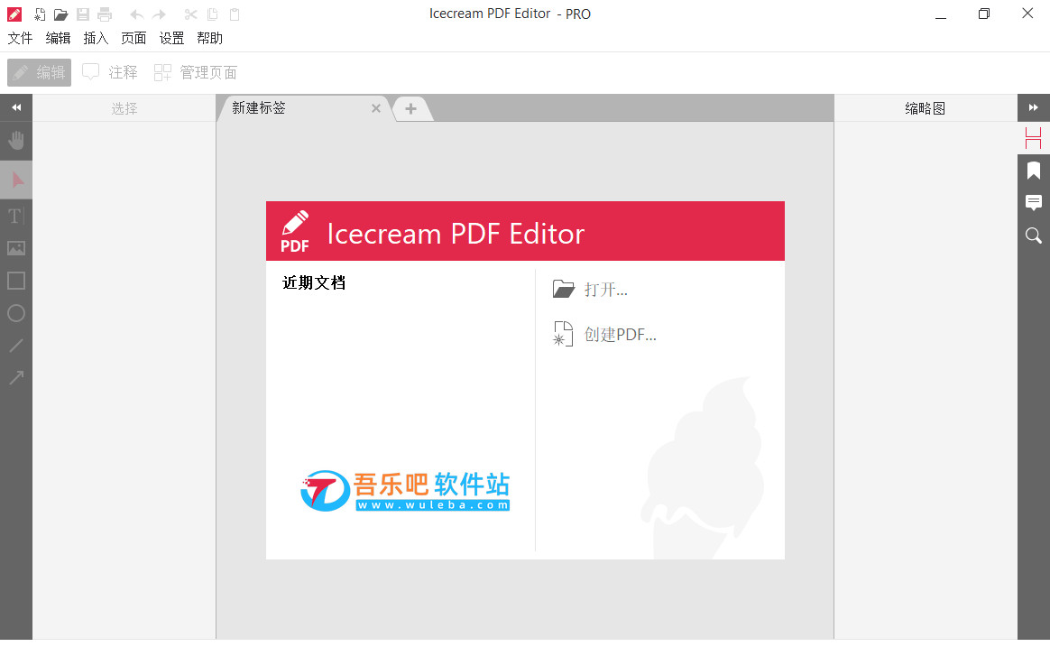Select the Rectangle shape tool
Image resolution: width=1050 pixels, height=656 pixels.
point(16,280)
